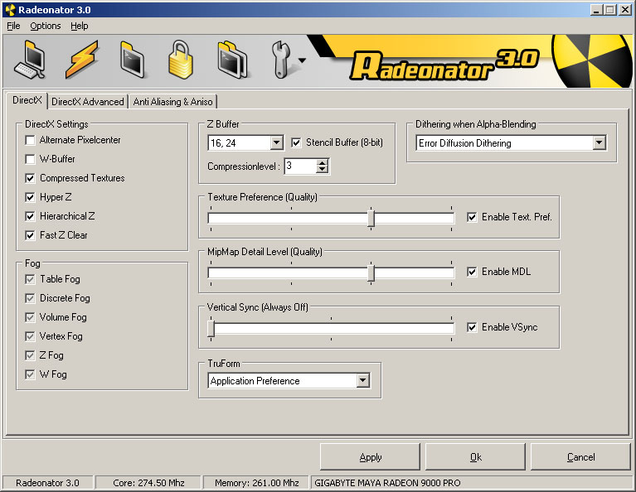Disable the Hyper Z option
636x492 pixels.
point(31,197)
